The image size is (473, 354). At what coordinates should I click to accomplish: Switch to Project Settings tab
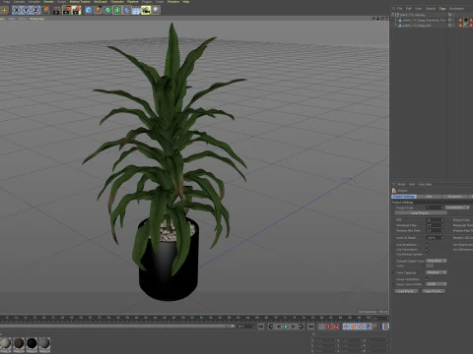coord(404,197)
